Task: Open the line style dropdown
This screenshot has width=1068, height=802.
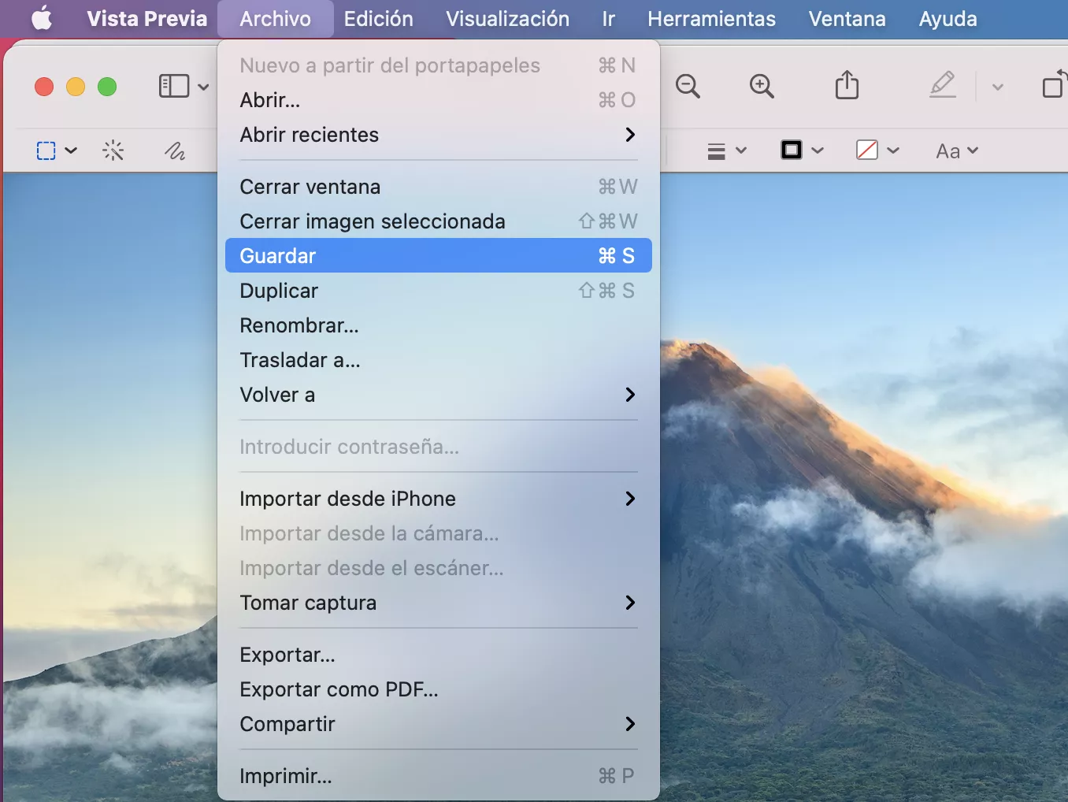Action: (x=725, y=150)
